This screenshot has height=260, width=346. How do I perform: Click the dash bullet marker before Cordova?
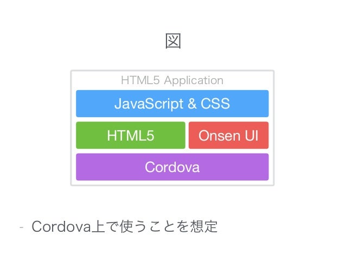coord(21,227)
